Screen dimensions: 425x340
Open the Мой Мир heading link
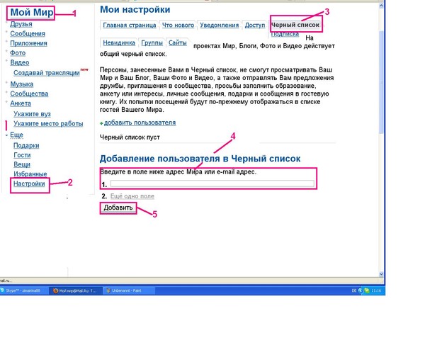pos(32,13)
